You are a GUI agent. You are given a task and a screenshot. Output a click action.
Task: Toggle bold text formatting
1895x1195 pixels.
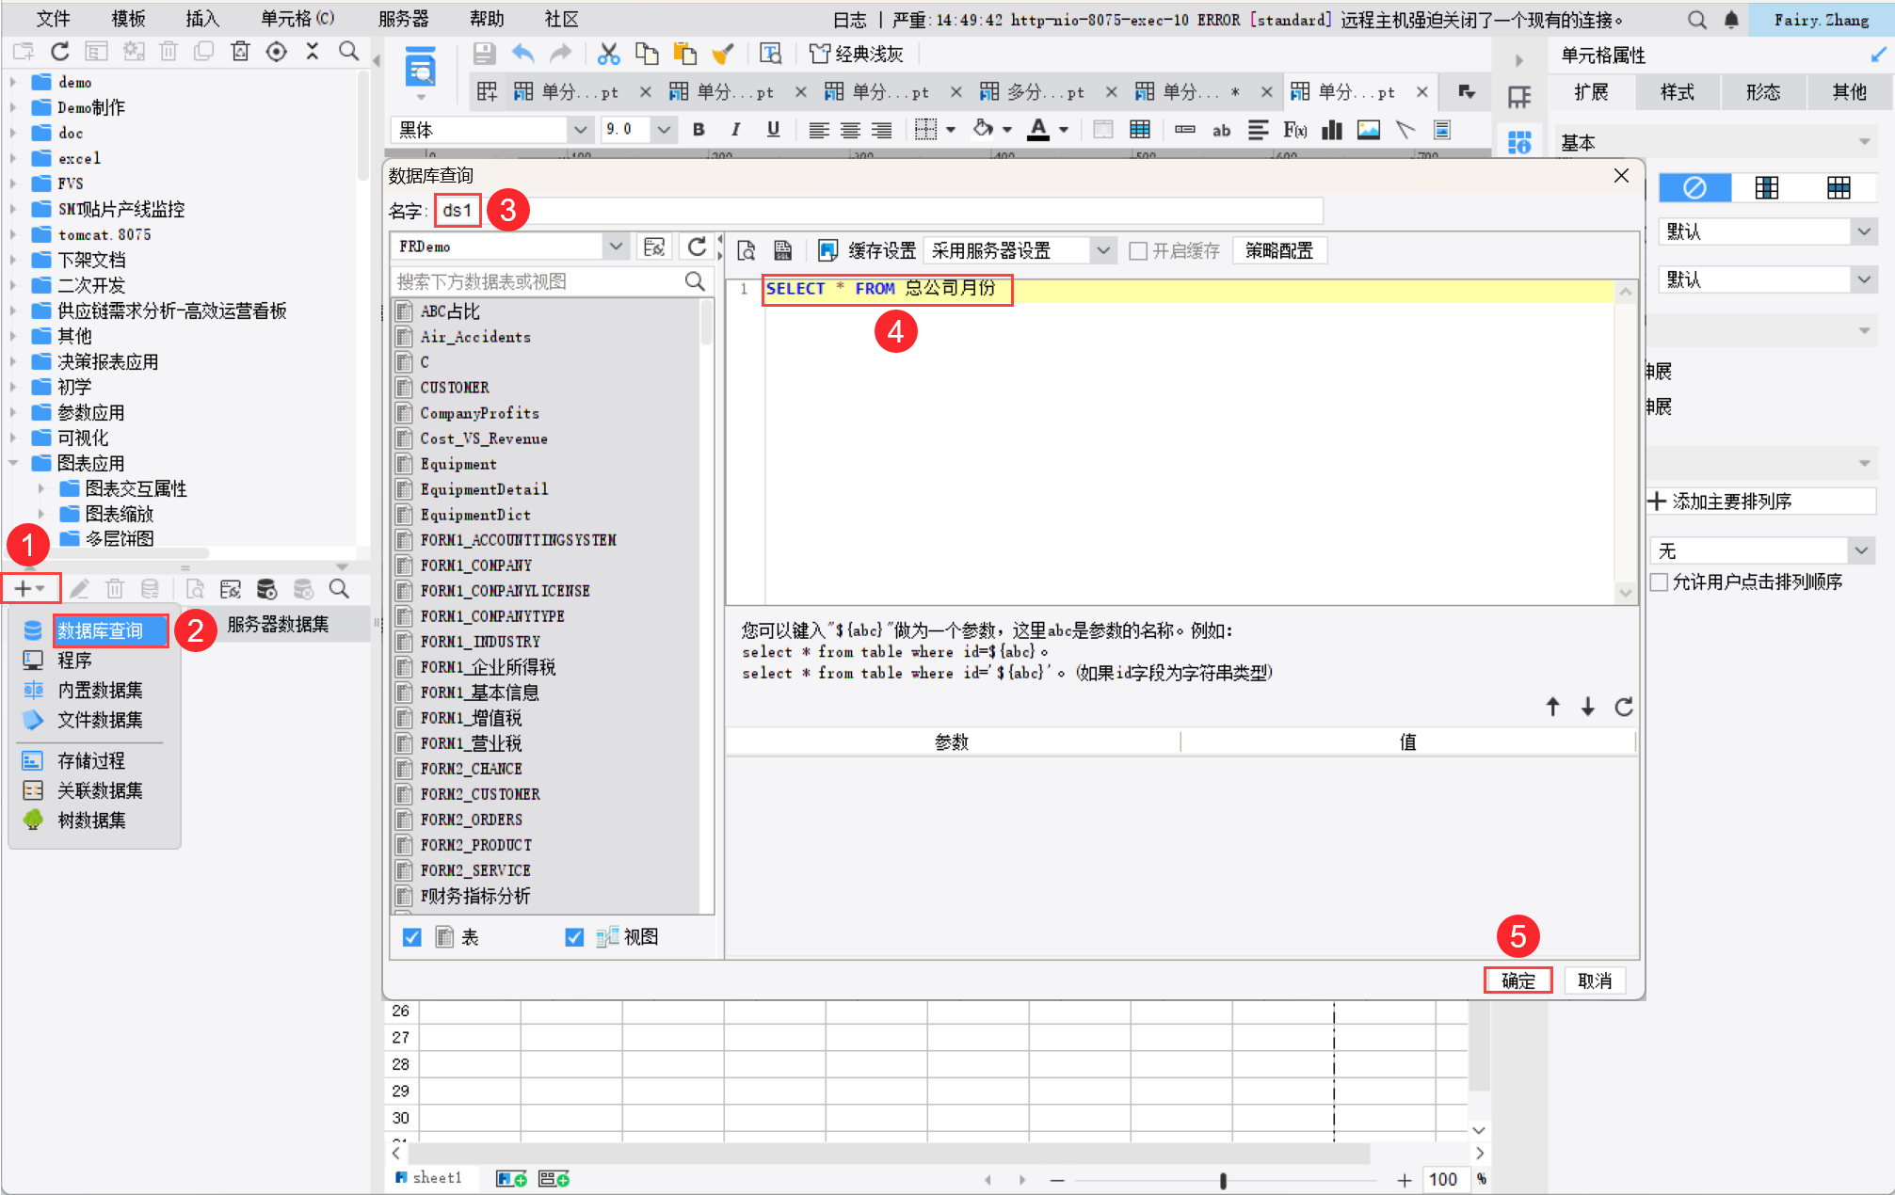(699, 130)
